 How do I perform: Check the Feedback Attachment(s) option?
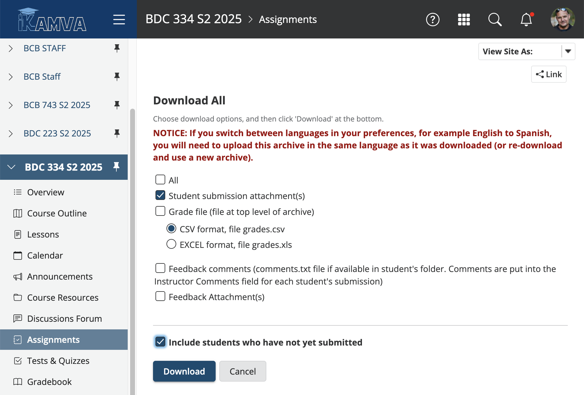coord(160,296)
